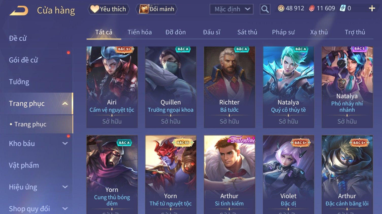Viewport: 382px width, 214px height.
Task: Select Violet Đặc dị skin card
Action: click(288, 175)
